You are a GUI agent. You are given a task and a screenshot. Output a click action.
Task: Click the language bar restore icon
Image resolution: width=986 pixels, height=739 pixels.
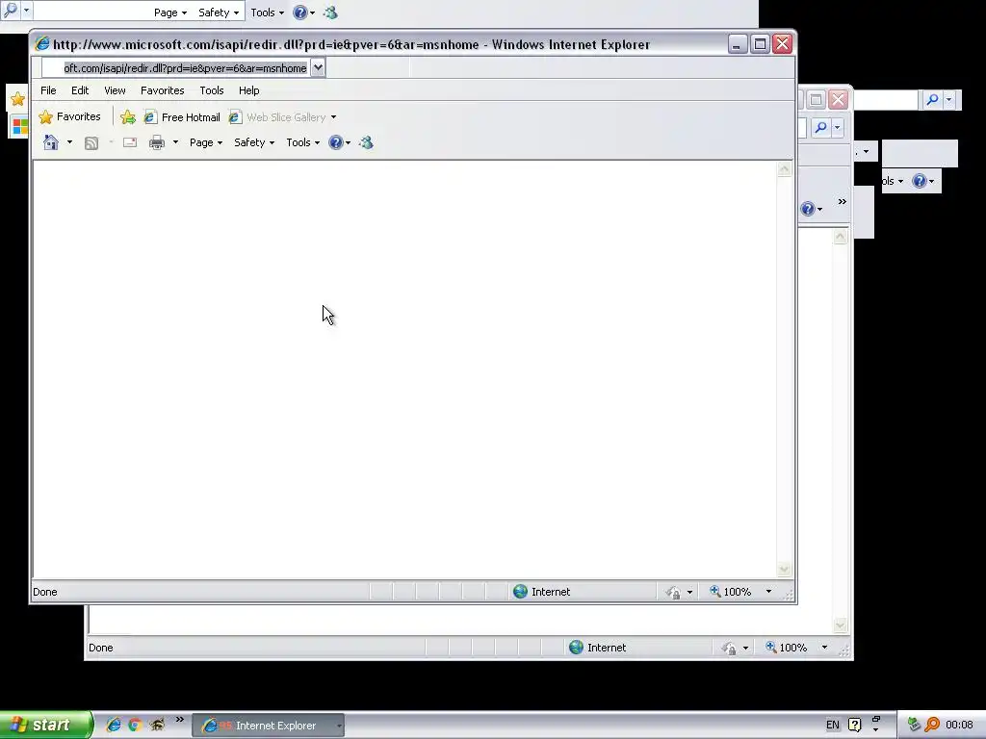coord(876,720)
